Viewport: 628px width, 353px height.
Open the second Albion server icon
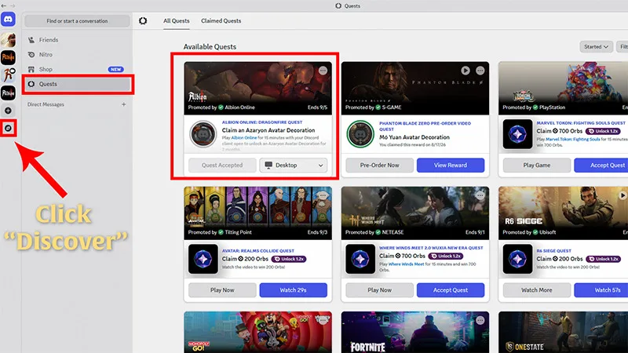coord(8,93)
